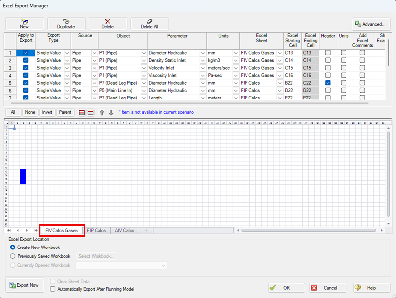Image resolution: width=396 pixels, height=298 pixels.
Task: Move selected item down with down arrow
Action: 111,112
